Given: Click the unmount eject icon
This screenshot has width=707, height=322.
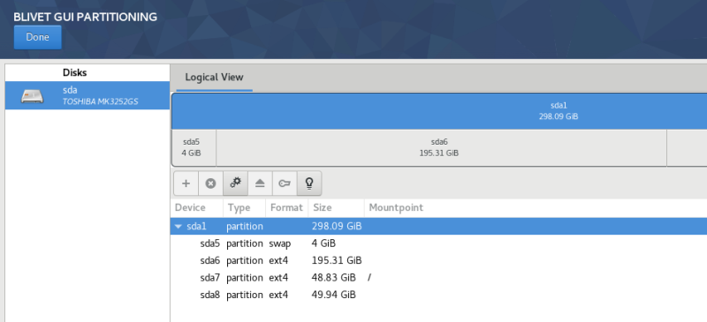Looking at the screenshot, I should (260, 183).
